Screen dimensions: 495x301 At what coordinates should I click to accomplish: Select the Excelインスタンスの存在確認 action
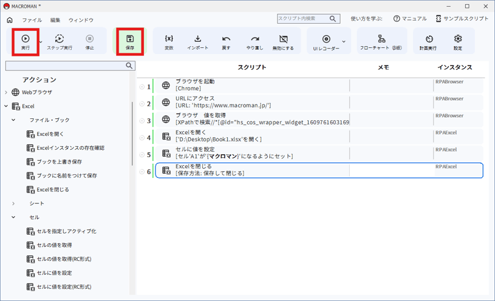66,148
